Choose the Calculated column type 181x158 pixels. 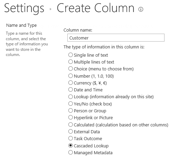(70, 125)
